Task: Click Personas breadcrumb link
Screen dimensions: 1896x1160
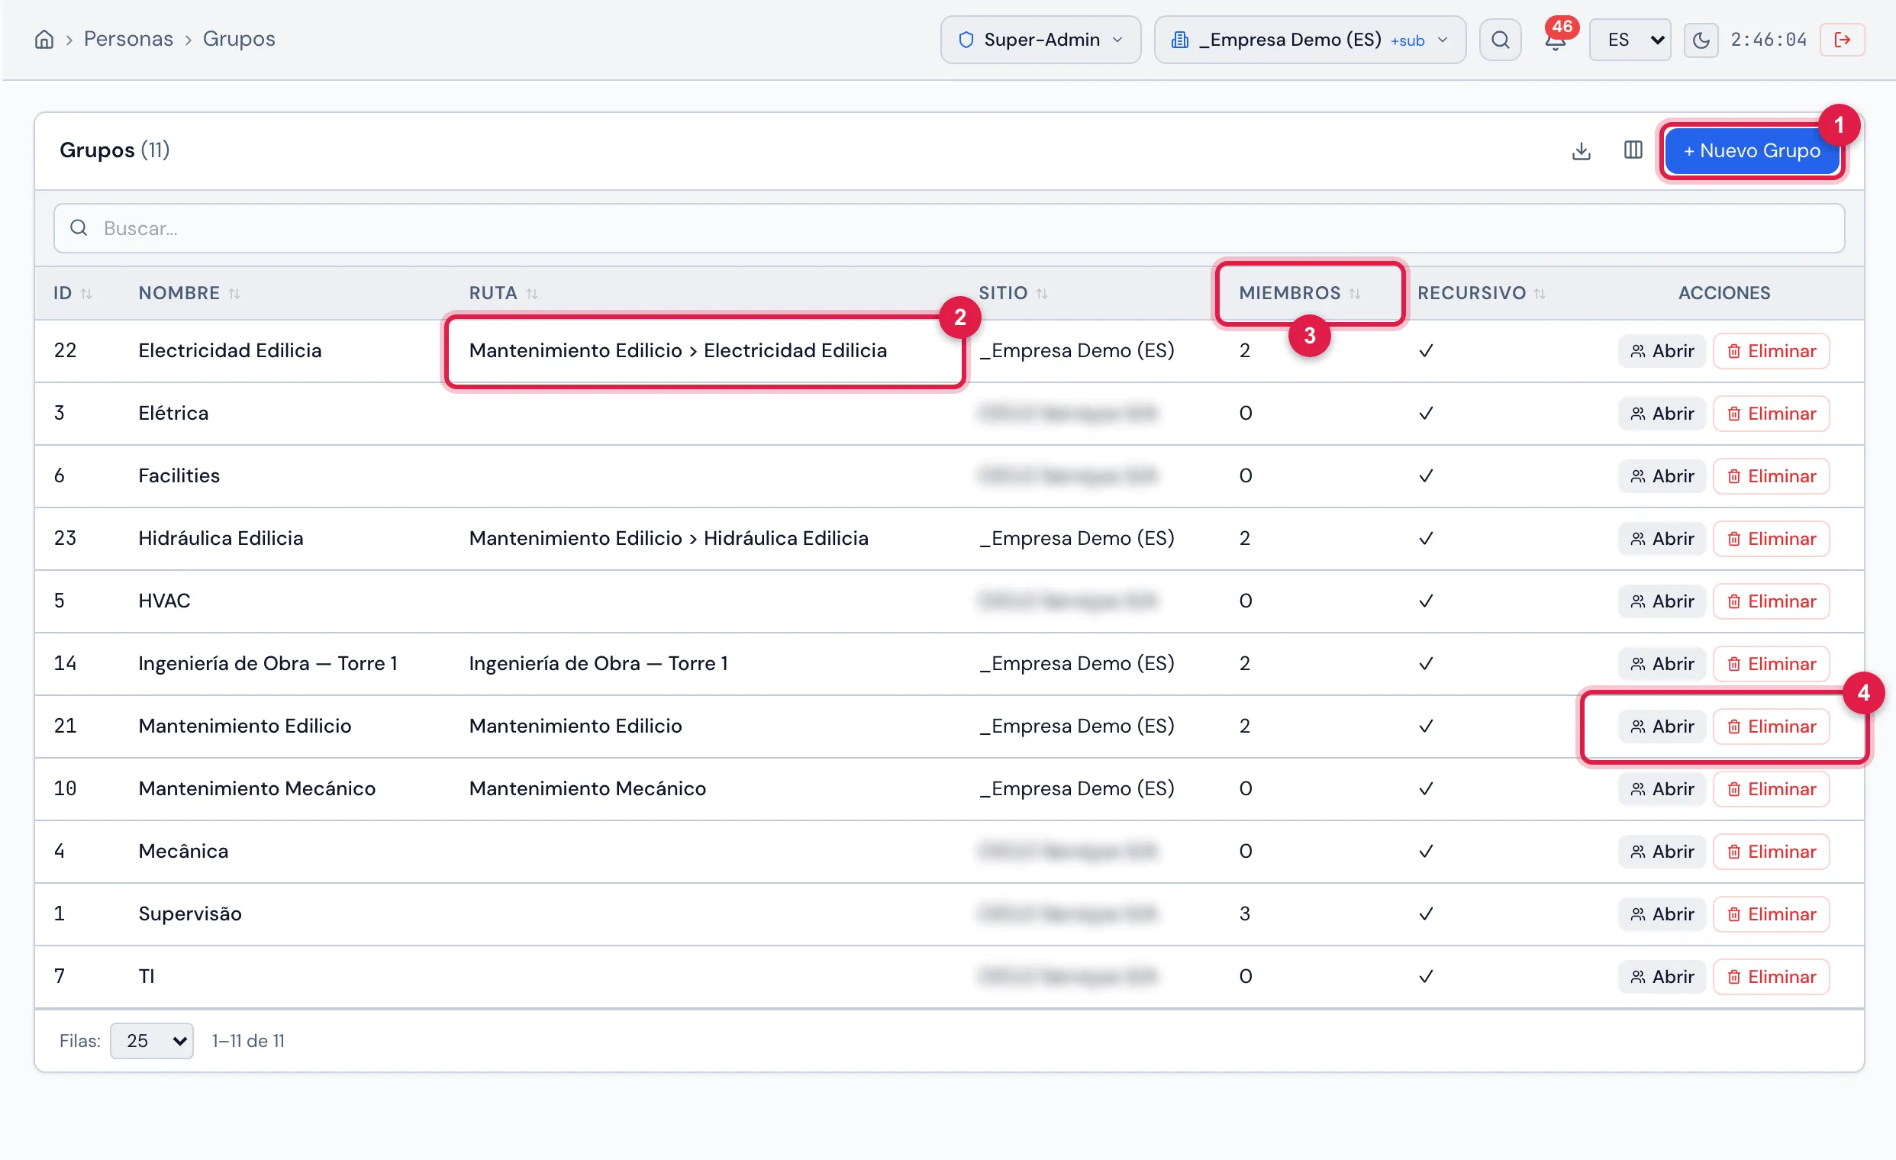Action: pyautogui.click(x=128, y=39)
